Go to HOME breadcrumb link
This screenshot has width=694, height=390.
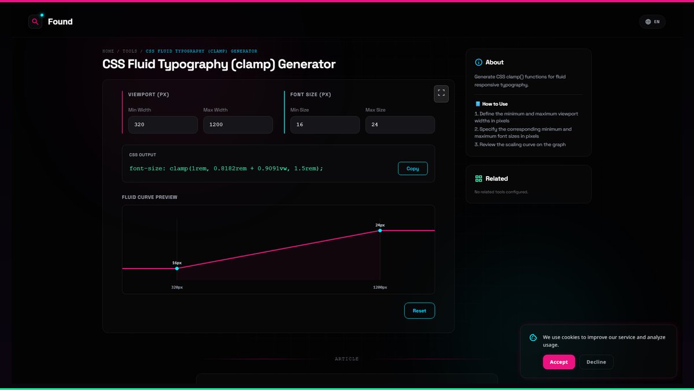(x=108, y=51)
